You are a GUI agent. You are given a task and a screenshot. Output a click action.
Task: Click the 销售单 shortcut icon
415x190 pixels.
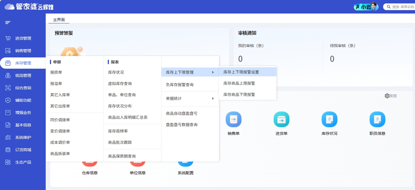coord(234,119)
